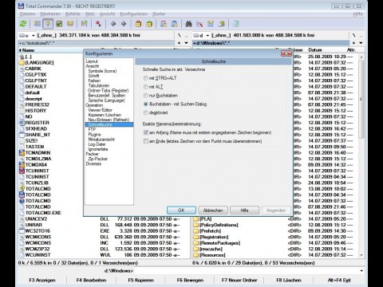Open the Konfigurieren menu
Image resolution: width=383 pixels, height=287 pixels.
[x=133, y=14]
